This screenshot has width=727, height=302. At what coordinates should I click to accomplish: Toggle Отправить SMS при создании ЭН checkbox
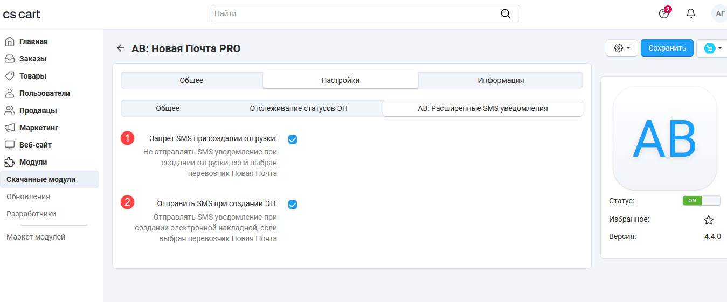click(293, 205)
